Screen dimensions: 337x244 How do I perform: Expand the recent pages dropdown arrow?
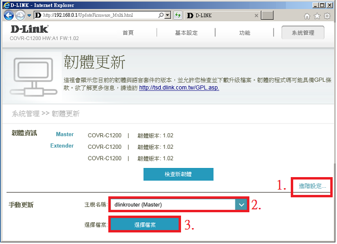[x=28, y=15]
